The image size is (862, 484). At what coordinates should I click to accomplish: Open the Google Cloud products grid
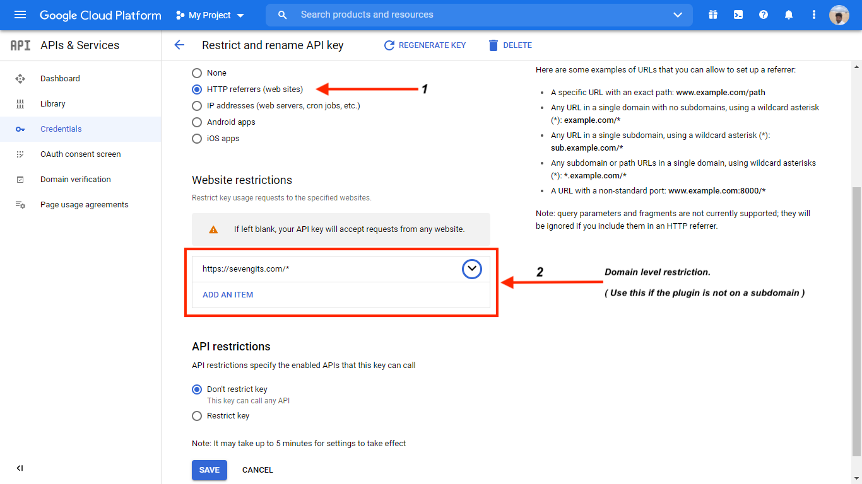click(x=712, y=14)
